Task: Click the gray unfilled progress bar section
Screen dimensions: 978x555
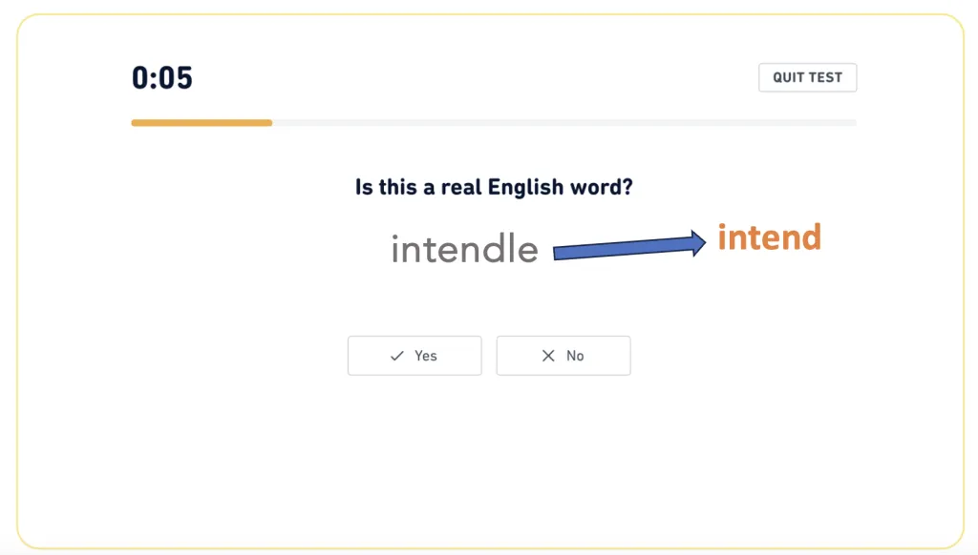Action: (573, 123)
